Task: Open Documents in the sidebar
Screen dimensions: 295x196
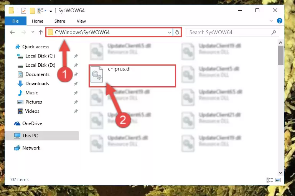Action: pos(38,74)
